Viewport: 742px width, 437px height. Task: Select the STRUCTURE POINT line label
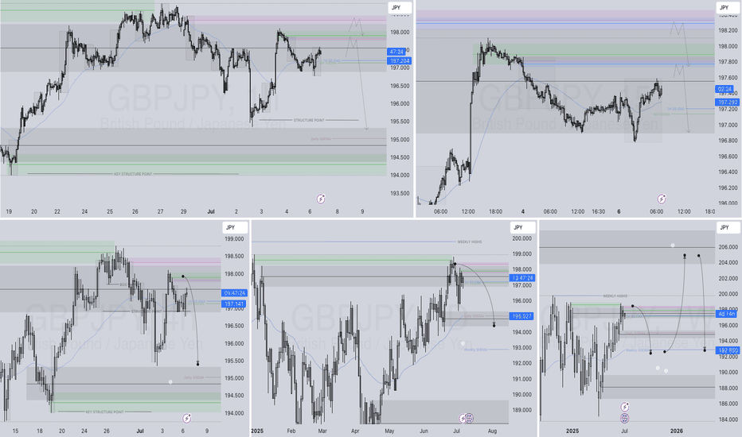coord(309,120)
